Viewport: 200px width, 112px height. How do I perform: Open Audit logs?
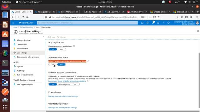click(21, 71)
